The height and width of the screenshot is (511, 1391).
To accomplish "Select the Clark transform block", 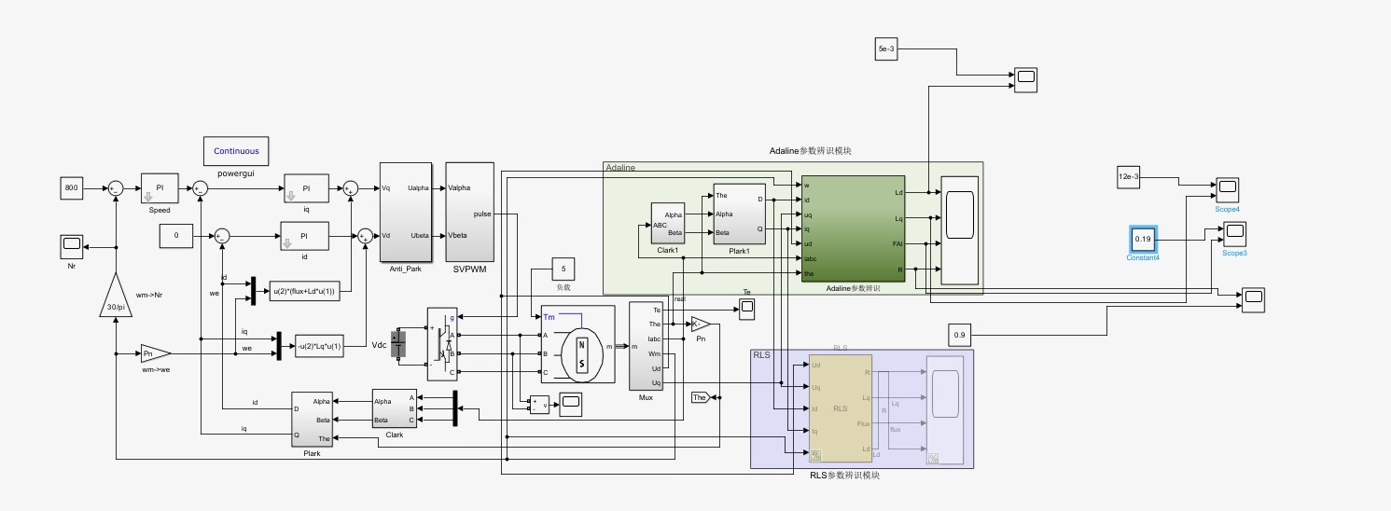I will [394, 408].
